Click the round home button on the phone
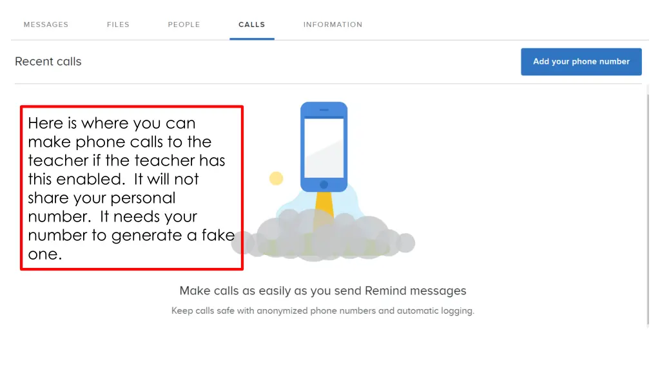 pyautogui.click(x=324, y=185)
